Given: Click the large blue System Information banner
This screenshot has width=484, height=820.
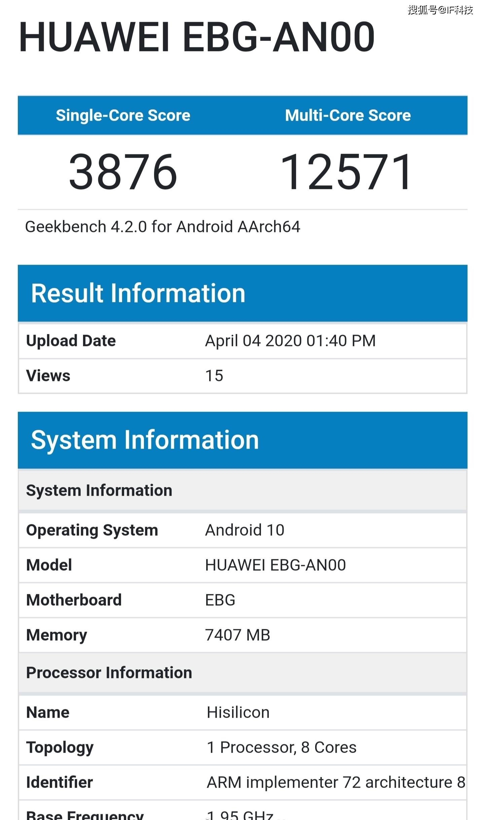Looking at the screenshot, I should (145, 440).
